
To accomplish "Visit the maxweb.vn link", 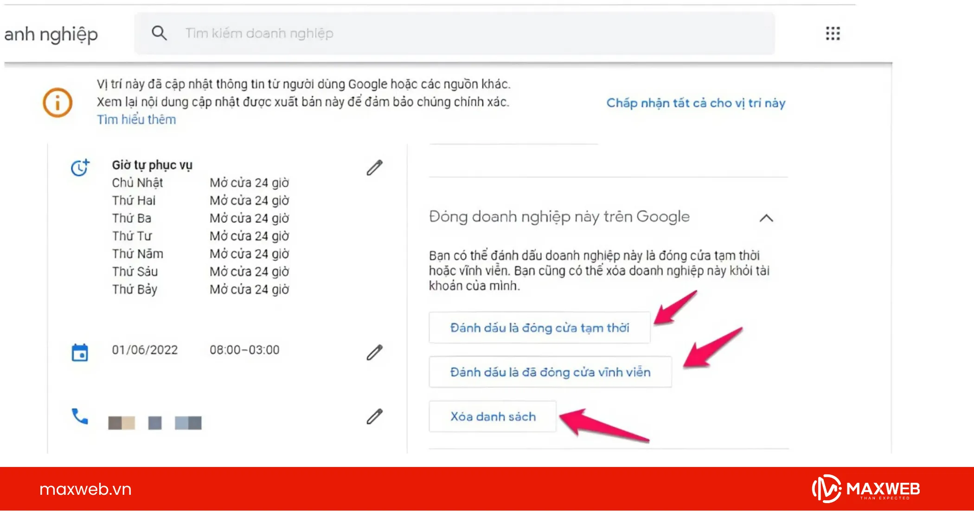I will click(x=84, y=490).
